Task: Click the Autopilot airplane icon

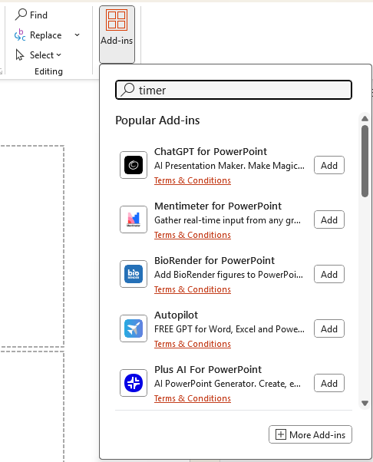Action: 134,328
